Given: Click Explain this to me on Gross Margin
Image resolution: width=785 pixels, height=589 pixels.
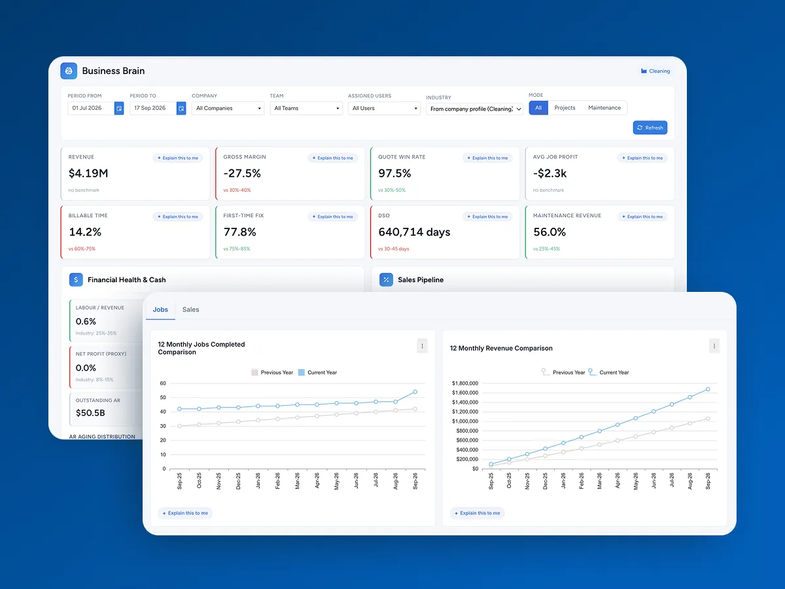Looking at the screenshot, I should point(333,158).
